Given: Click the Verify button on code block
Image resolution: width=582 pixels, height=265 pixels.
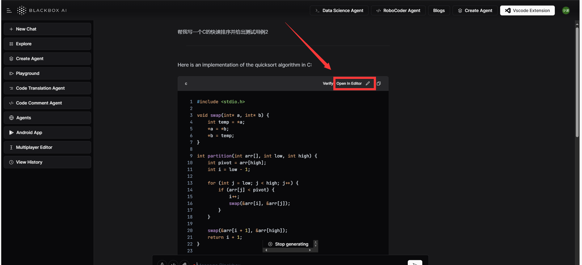Looking at the screenshot, I should (327, 84).
